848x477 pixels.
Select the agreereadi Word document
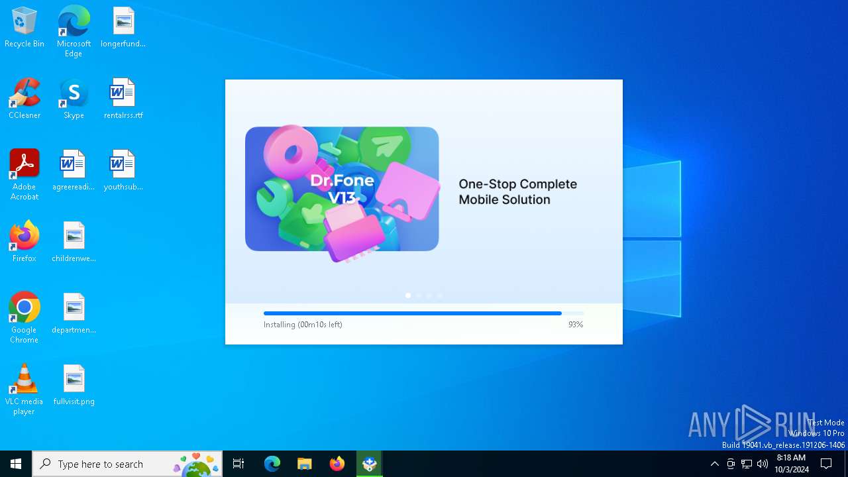point(74,171)
